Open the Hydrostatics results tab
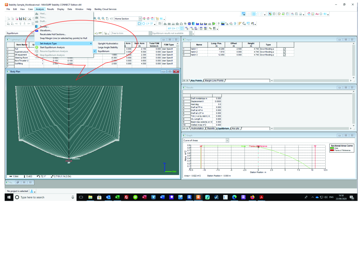This screenshot has height=255, width=361. coord(198,128)
